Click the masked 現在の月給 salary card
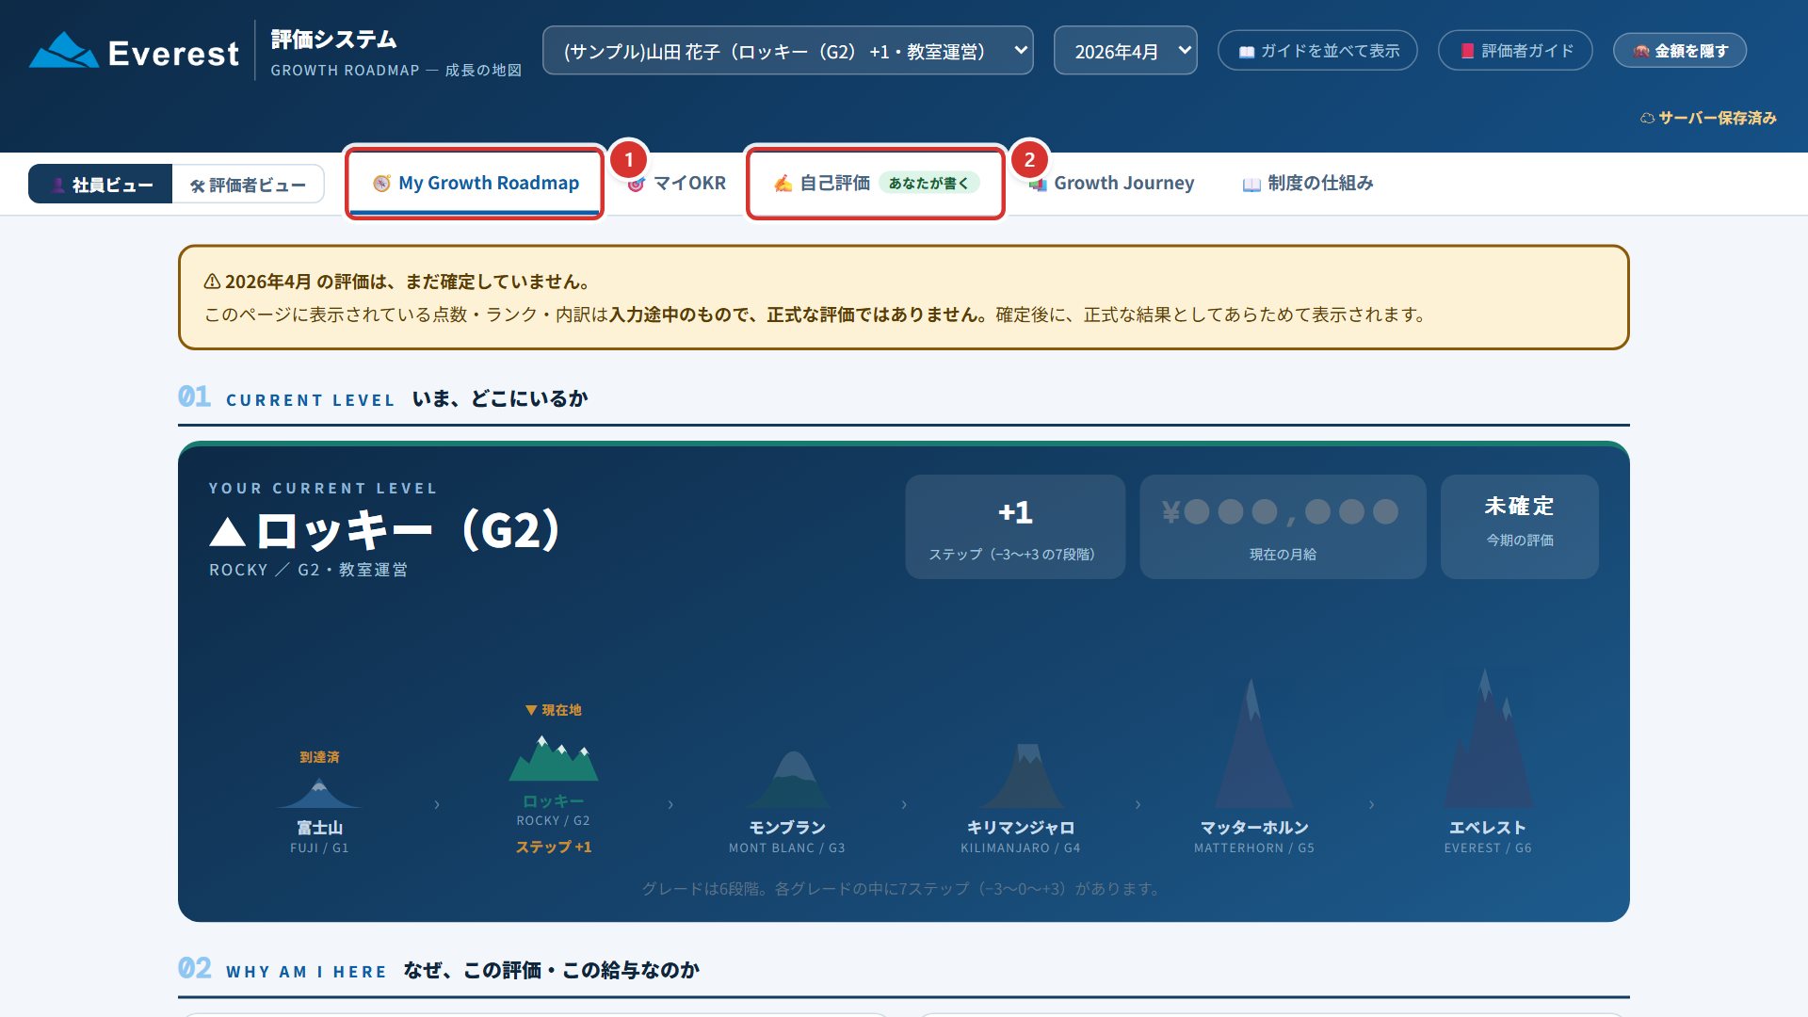 1283,526
